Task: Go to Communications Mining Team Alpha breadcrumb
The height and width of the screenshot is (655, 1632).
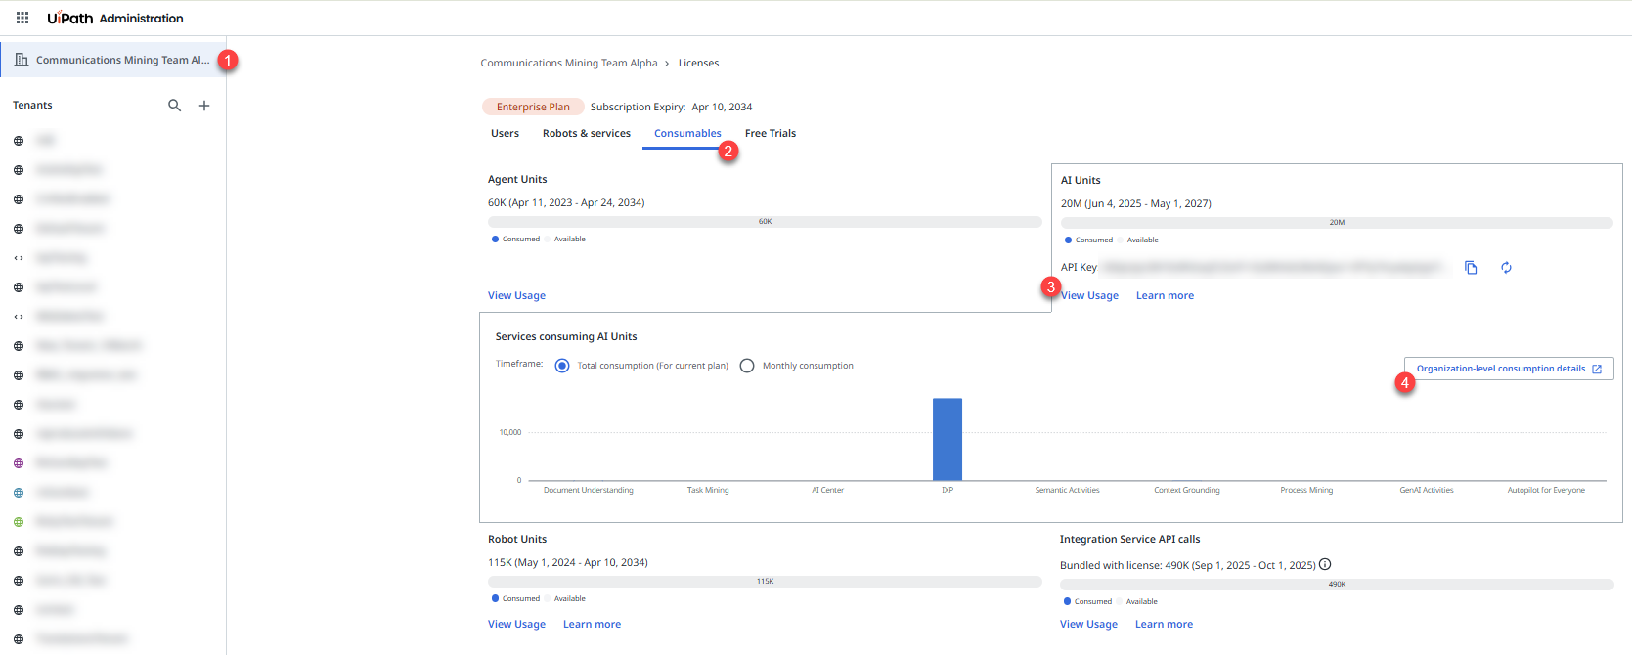Action: (x=569, y=63)
